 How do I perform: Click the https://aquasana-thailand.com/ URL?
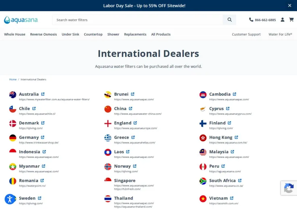click(133, 207)
